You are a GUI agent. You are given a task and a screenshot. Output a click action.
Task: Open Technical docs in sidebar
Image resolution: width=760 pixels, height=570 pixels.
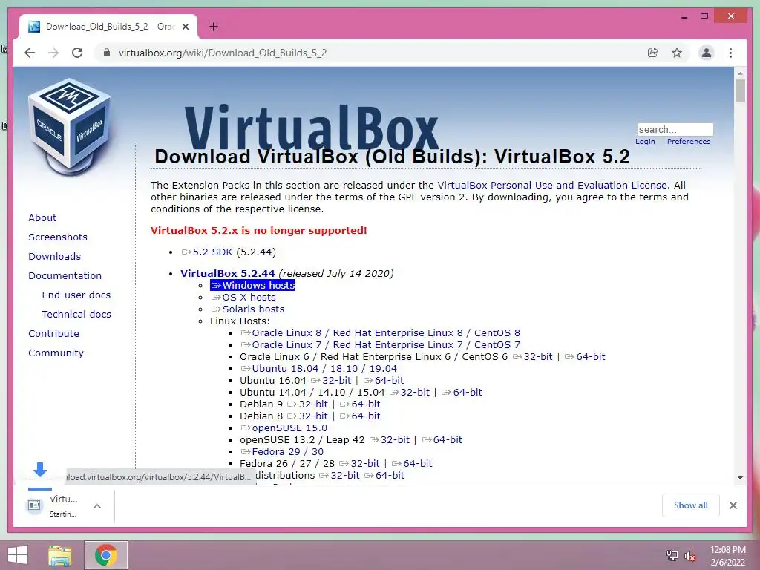[76, 314]
